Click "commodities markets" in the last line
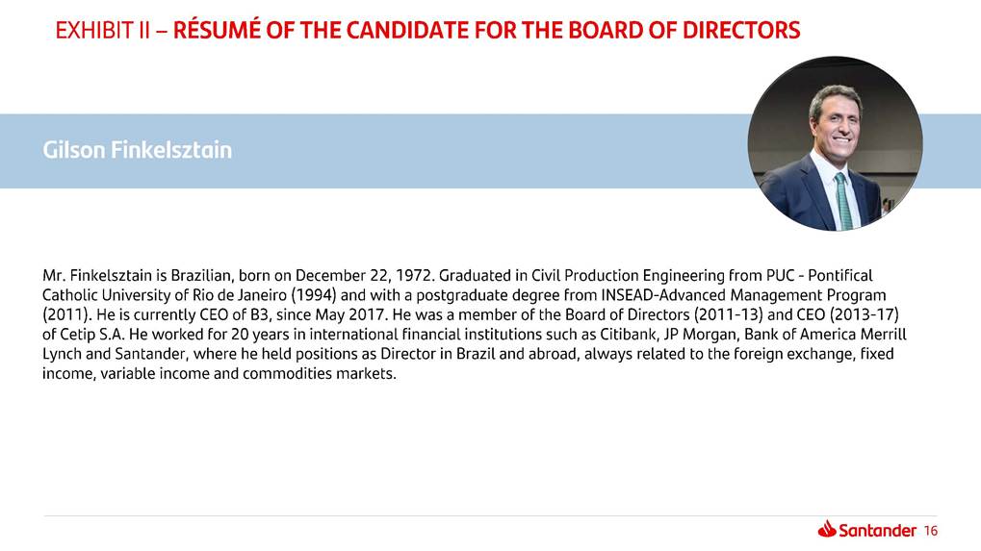This screenshot has width=981, height=551. pos(327,374)
